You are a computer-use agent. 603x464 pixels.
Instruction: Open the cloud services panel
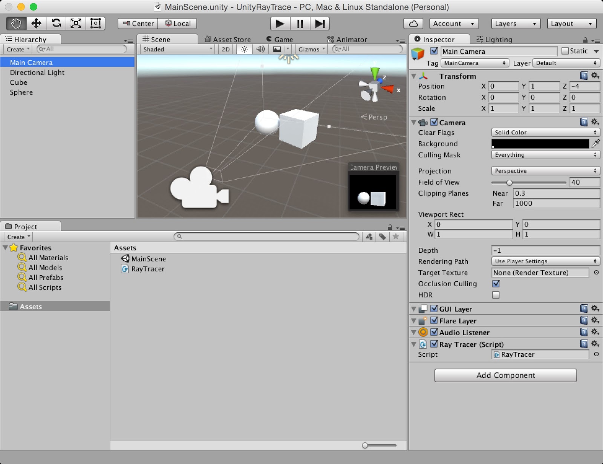click(x=413, y=23)
